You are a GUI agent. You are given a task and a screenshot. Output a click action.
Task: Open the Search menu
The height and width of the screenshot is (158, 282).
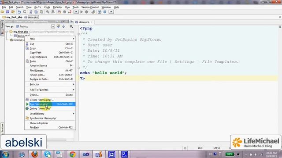tap(19, 7)
